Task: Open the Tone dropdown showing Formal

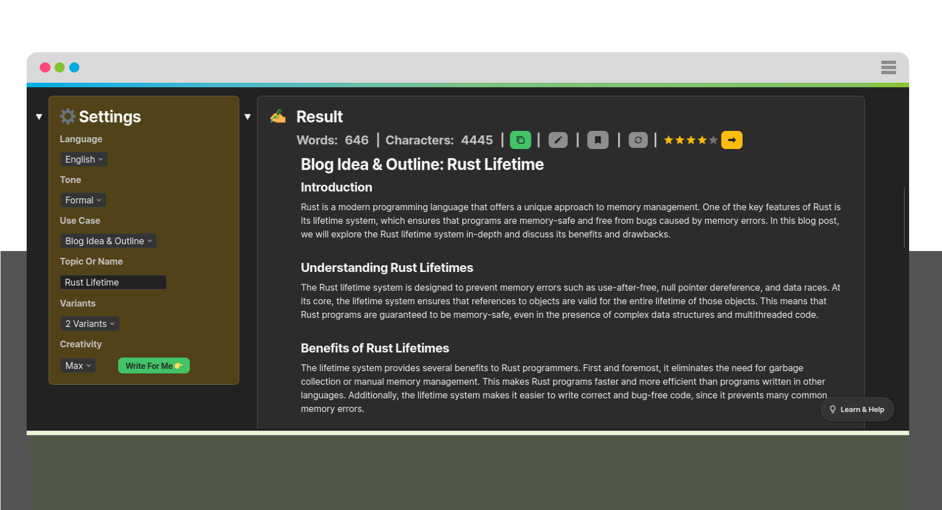Action: pyautogui.click(x=83, y=200)
